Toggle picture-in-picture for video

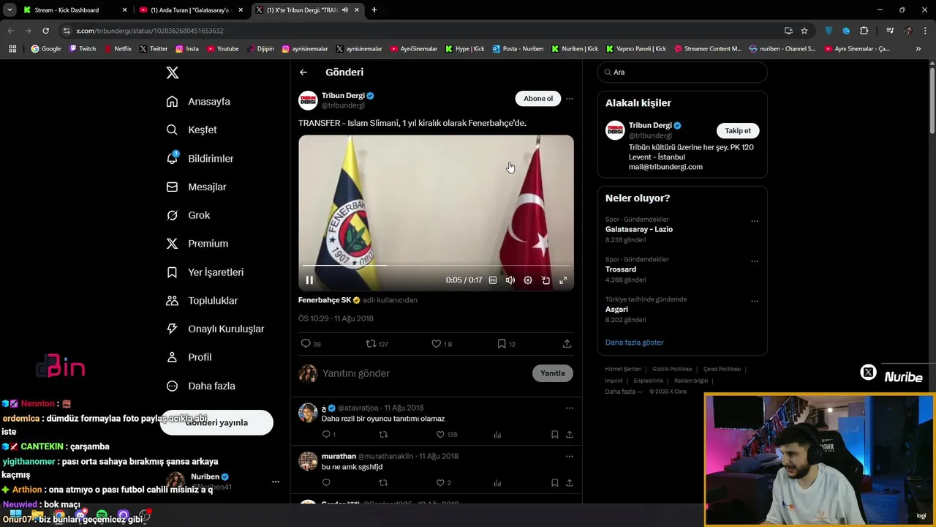click(x=546, y=280)
